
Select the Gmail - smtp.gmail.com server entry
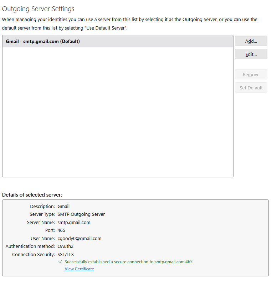click(x=43, y=41)
